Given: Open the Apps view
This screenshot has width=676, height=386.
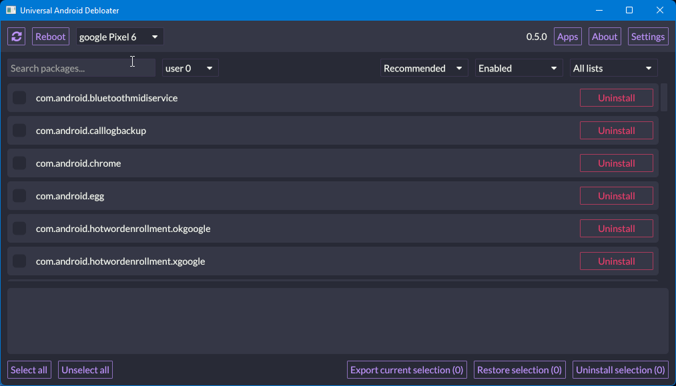Looking at the screenshot, I should [x=567, y=37].
